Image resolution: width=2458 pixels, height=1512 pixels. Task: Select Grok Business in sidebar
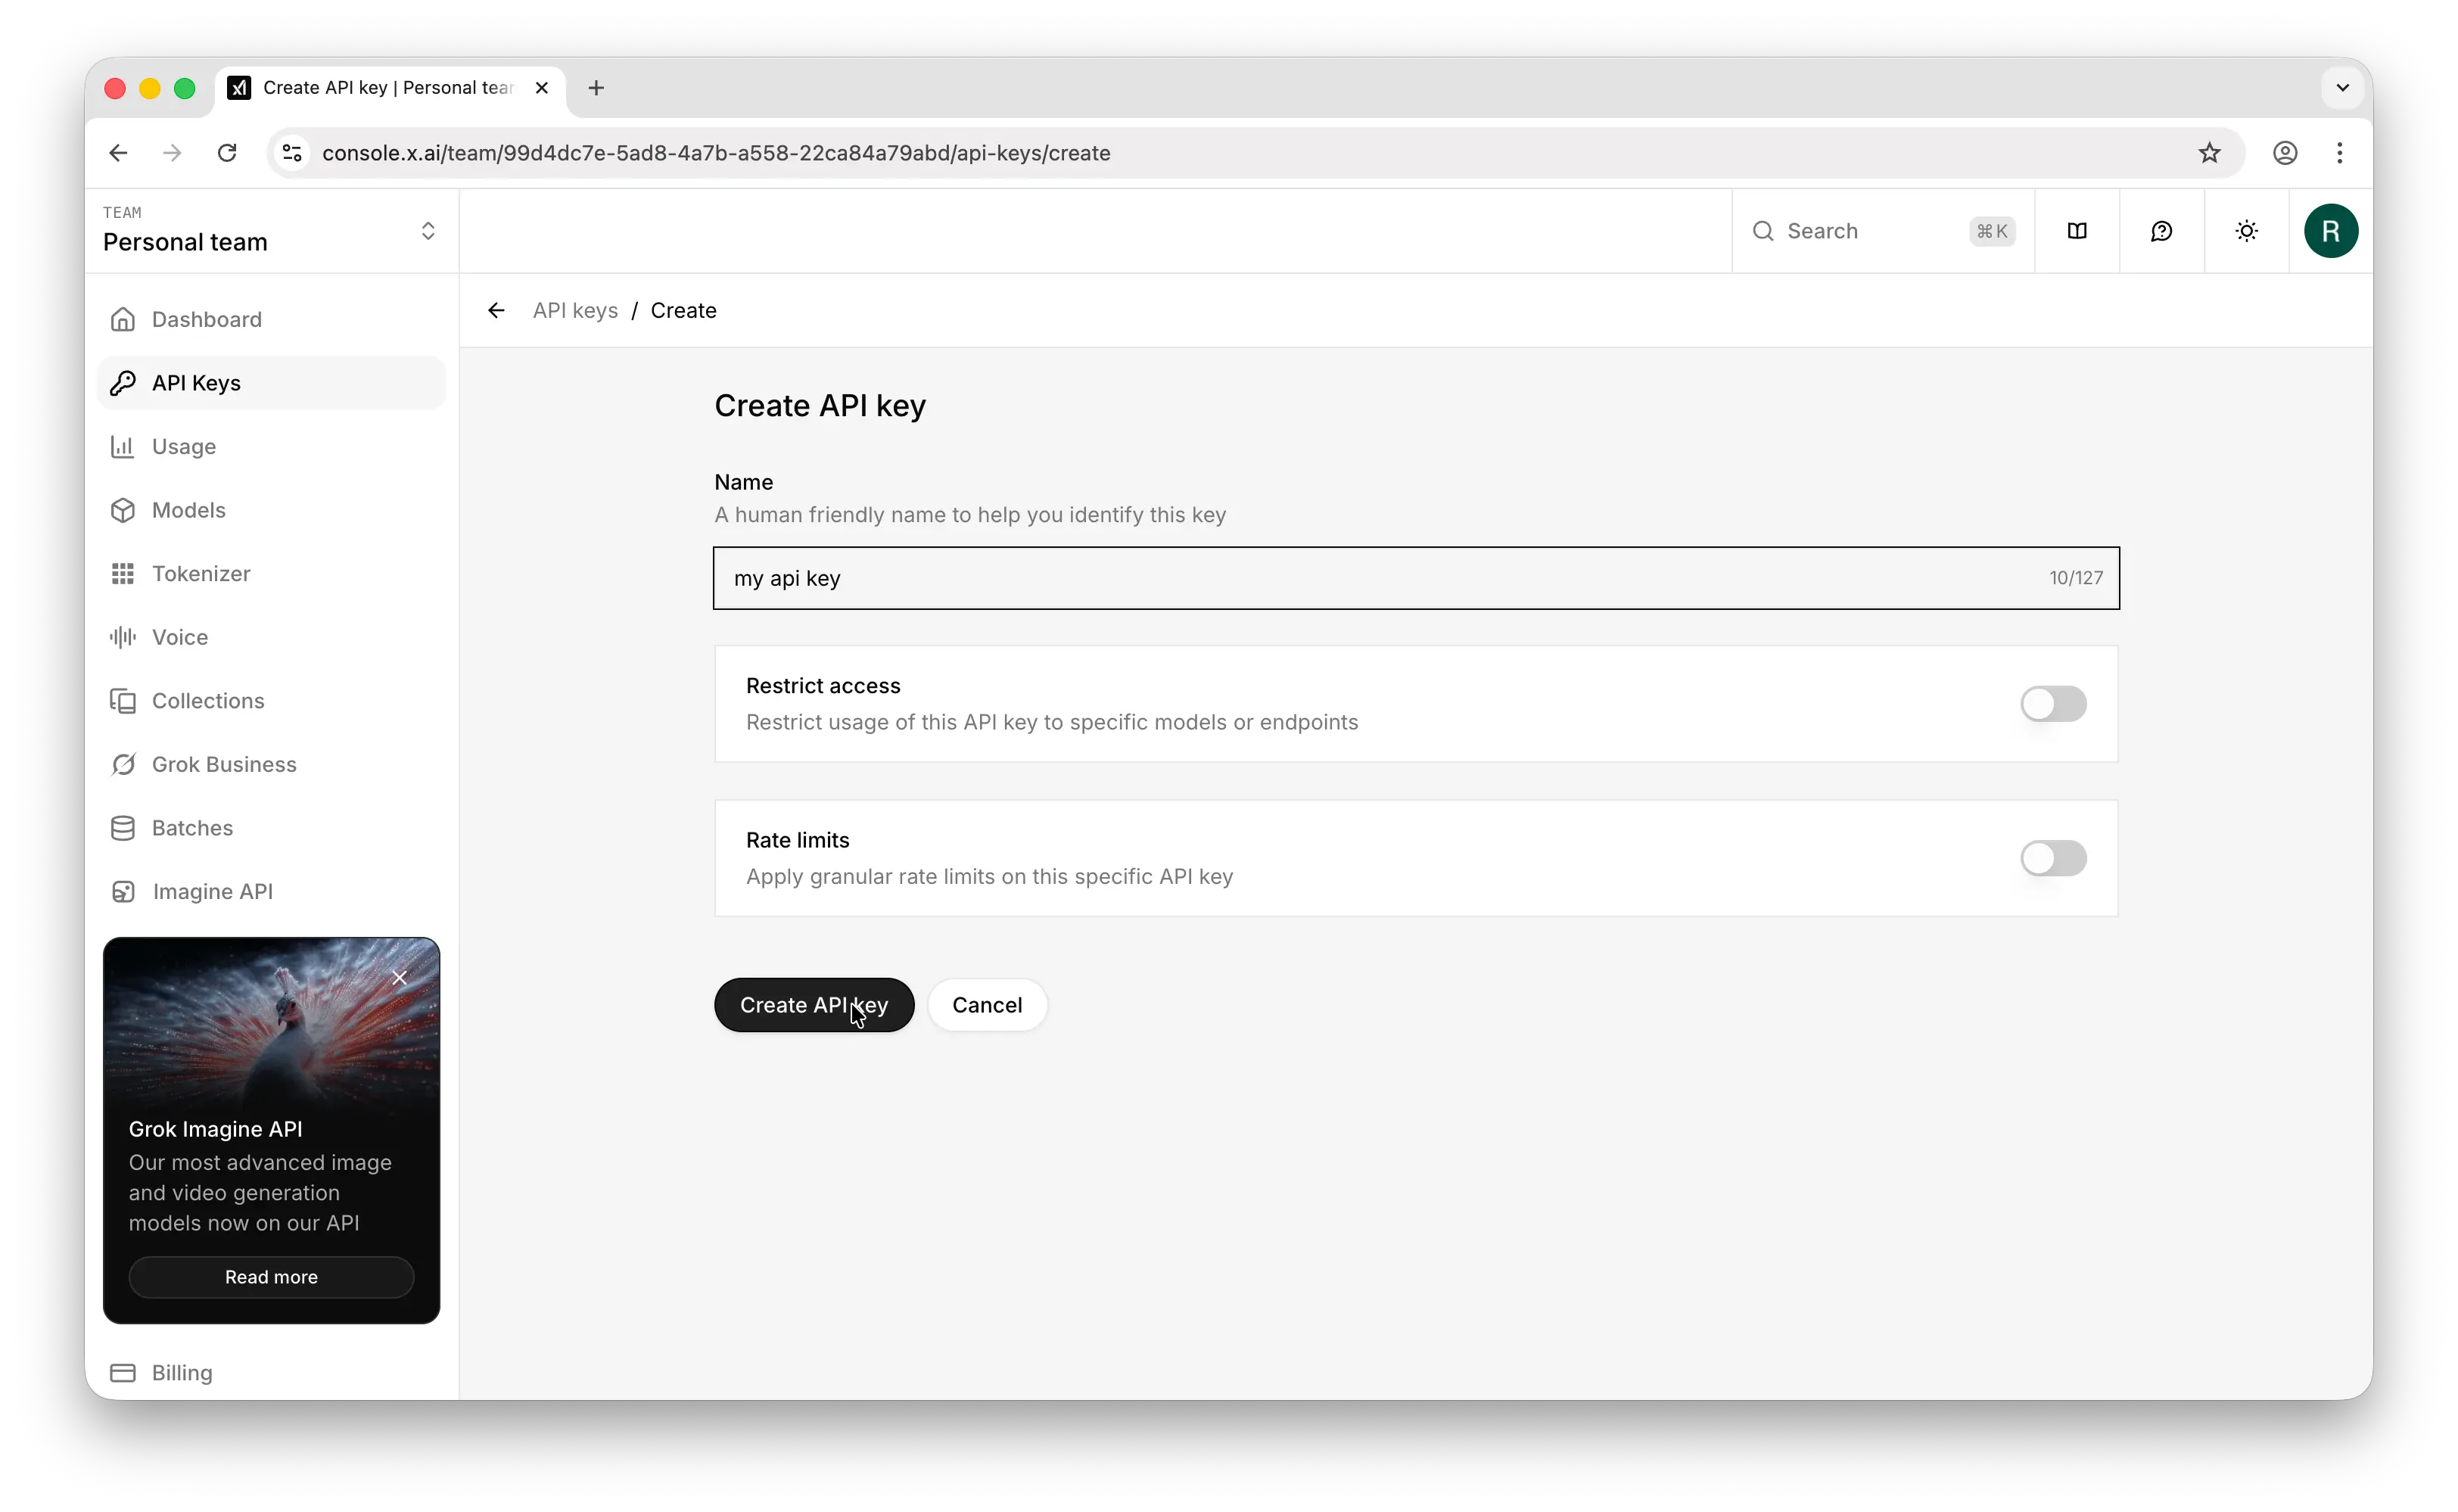point(224,764)
